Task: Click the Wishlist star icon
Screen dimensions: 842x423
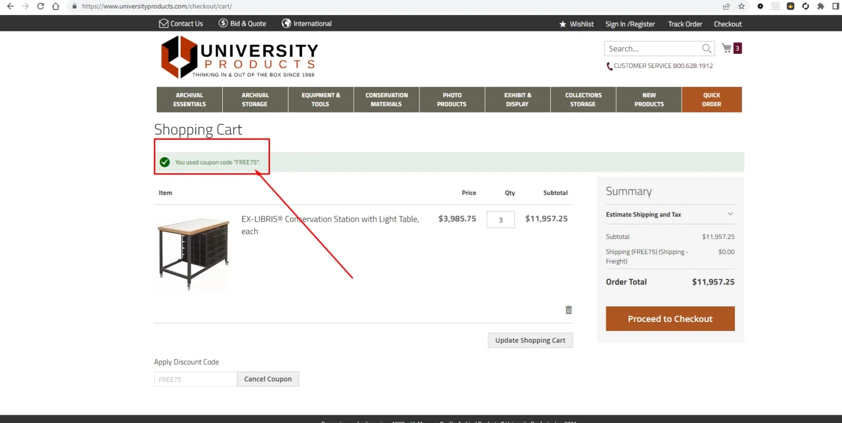Action: click(562, 24)
